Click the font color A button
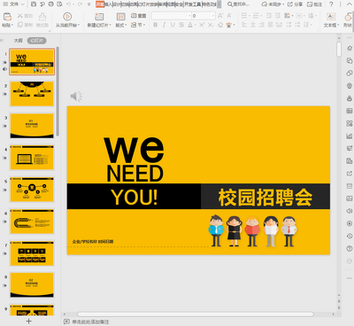 click(x=190, y=25)
